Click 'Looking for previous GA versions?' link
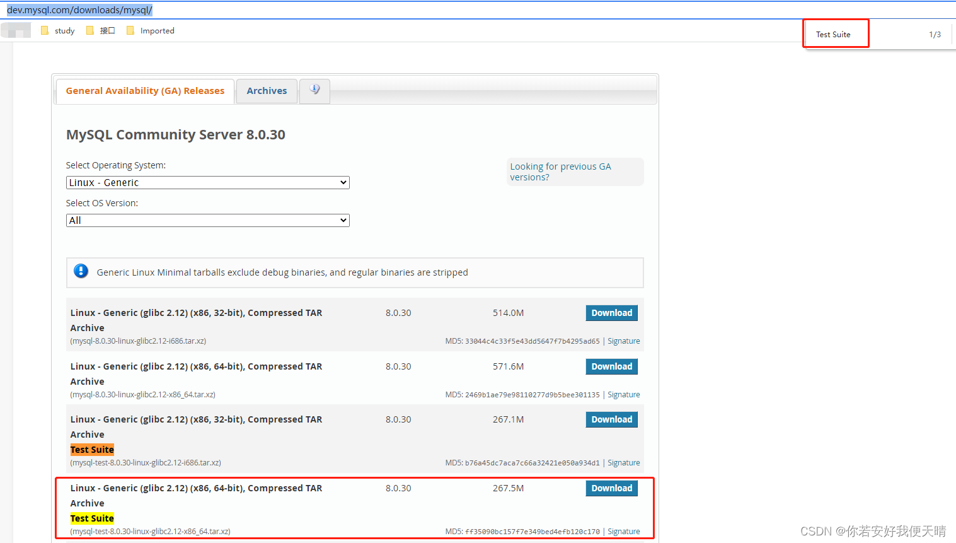This screenshot has height=543, width=956. click(x=560, y=171)
